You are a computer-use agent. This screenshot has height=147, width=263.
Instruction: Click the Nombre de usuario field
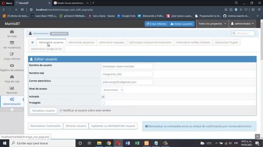pyautogui.click(x=127, y=66)
